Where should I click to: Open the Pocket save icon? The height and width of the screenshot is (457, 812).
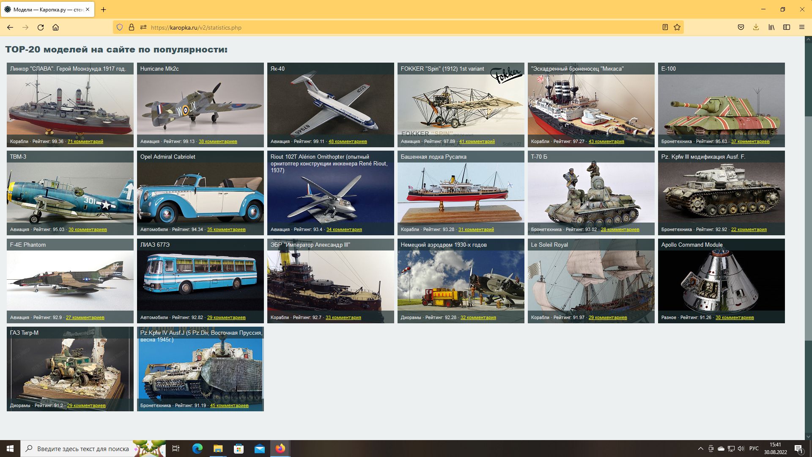tap(741, 28)
